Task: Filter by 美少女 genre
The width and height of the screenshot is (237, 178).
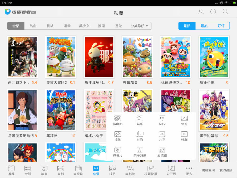Action: click(x=84, y=26)
